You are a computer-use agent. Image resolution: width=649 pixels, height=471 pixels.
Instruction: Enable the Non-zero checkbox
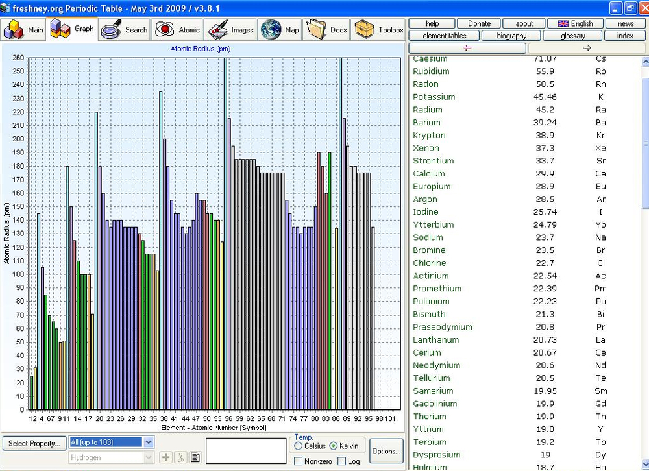[x=299, y=461]
